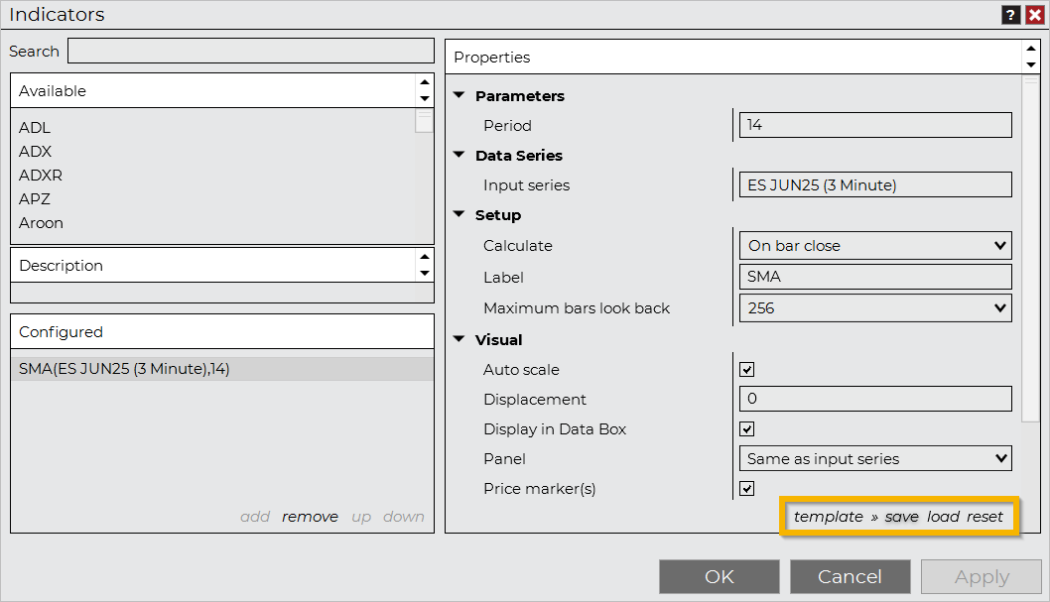This screenshot has height=602, width=1050.
Task: Click the template save link
Action: coord(901,517)
